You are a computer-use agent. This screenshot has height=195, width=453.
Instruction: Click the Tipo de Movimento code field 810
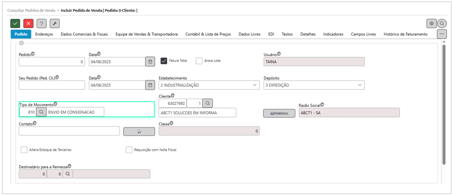(x=27, y=112)
